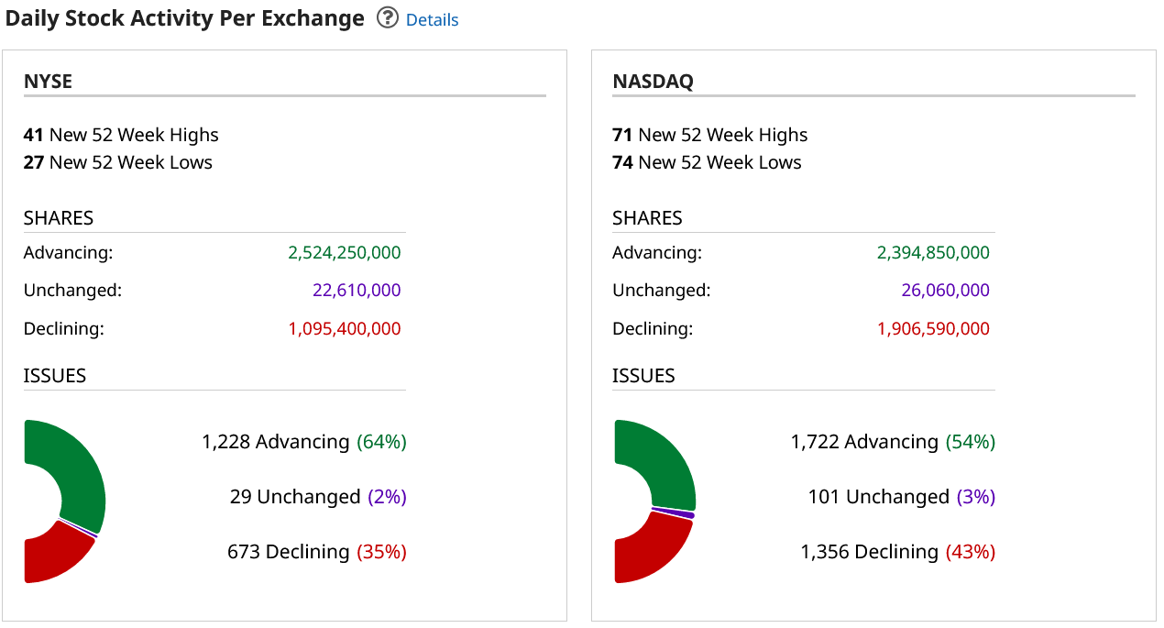Click NASDAQ advancing shares value 2,394,850,000

[x=933, y=253]
